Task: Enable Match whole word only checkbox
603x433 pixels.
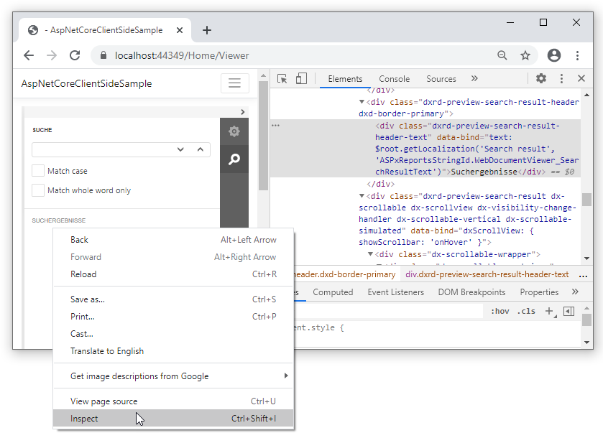Action: point(37,190)
